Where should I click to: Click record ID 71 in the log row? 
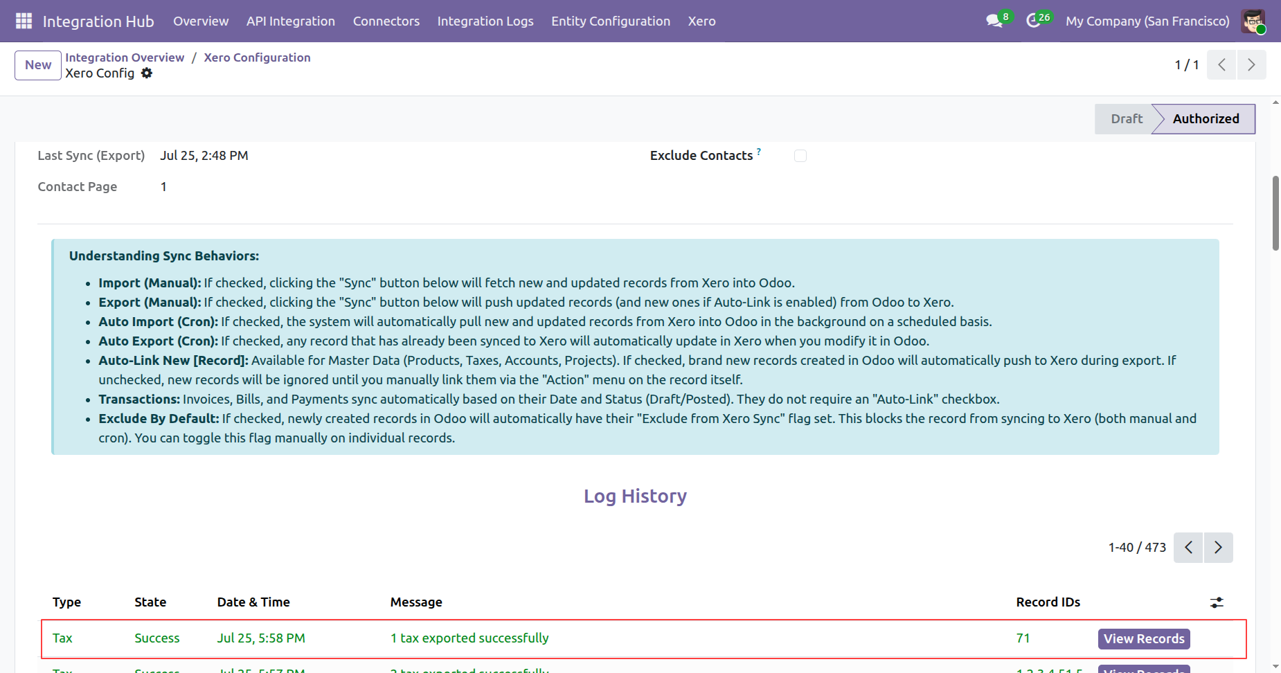[x=1023, y=638]
